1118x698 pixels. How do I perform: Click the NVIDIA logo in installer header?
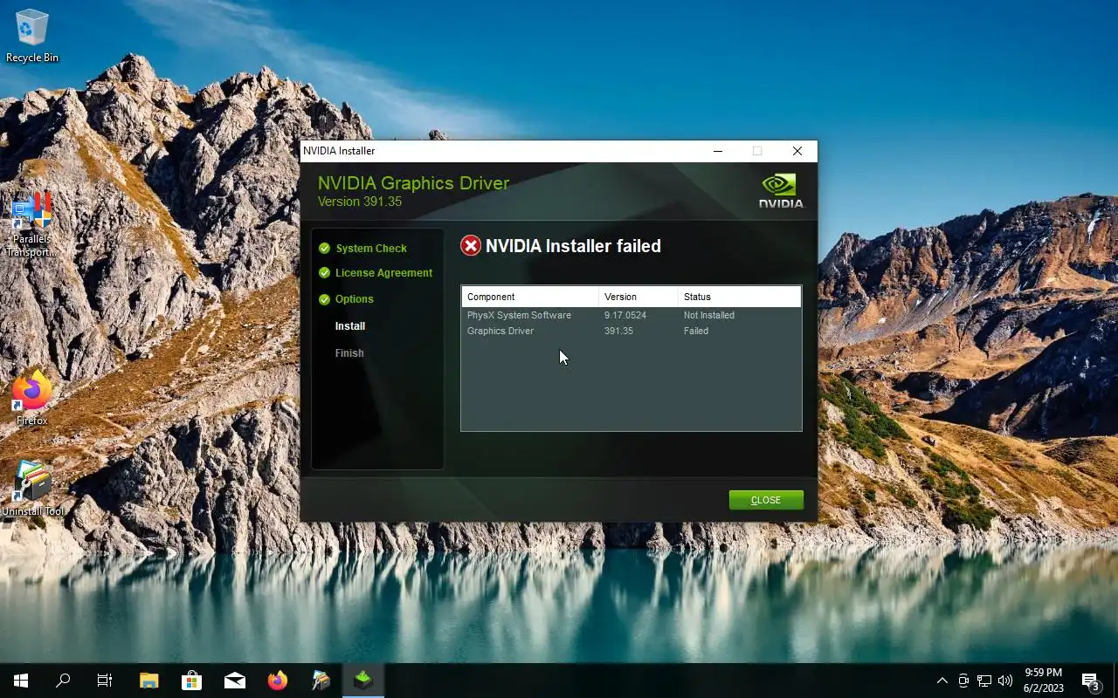click(x=781, y=190)
